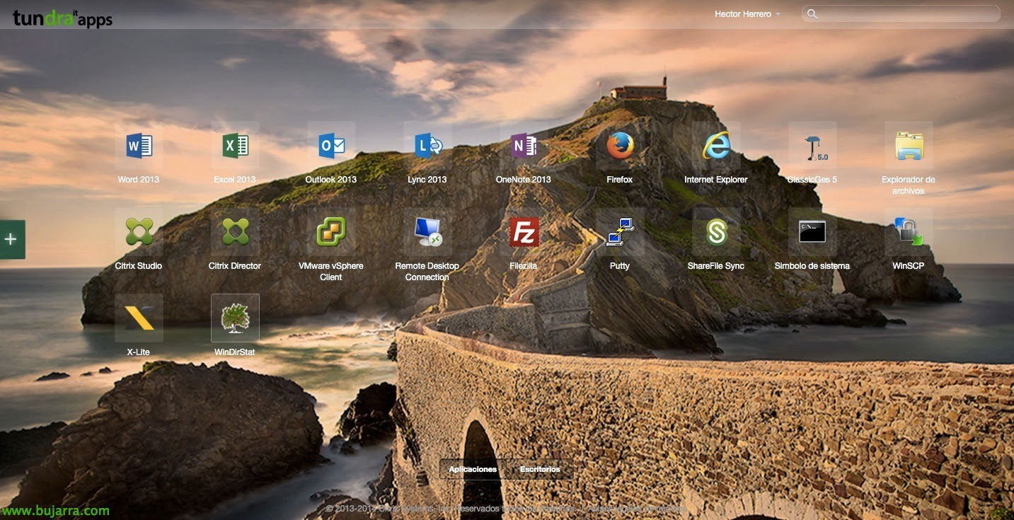1014x520 pixels.
Task: Click the tundra IT apps logo
Action: [x=62, y=18]
